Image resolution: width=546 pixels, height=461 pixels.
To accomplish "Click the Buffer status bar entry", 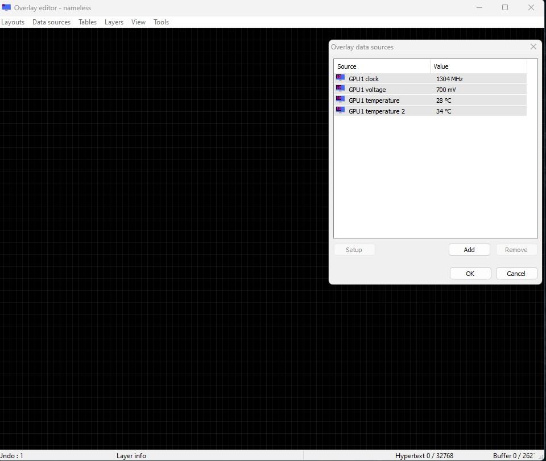I will click(514, 455).
